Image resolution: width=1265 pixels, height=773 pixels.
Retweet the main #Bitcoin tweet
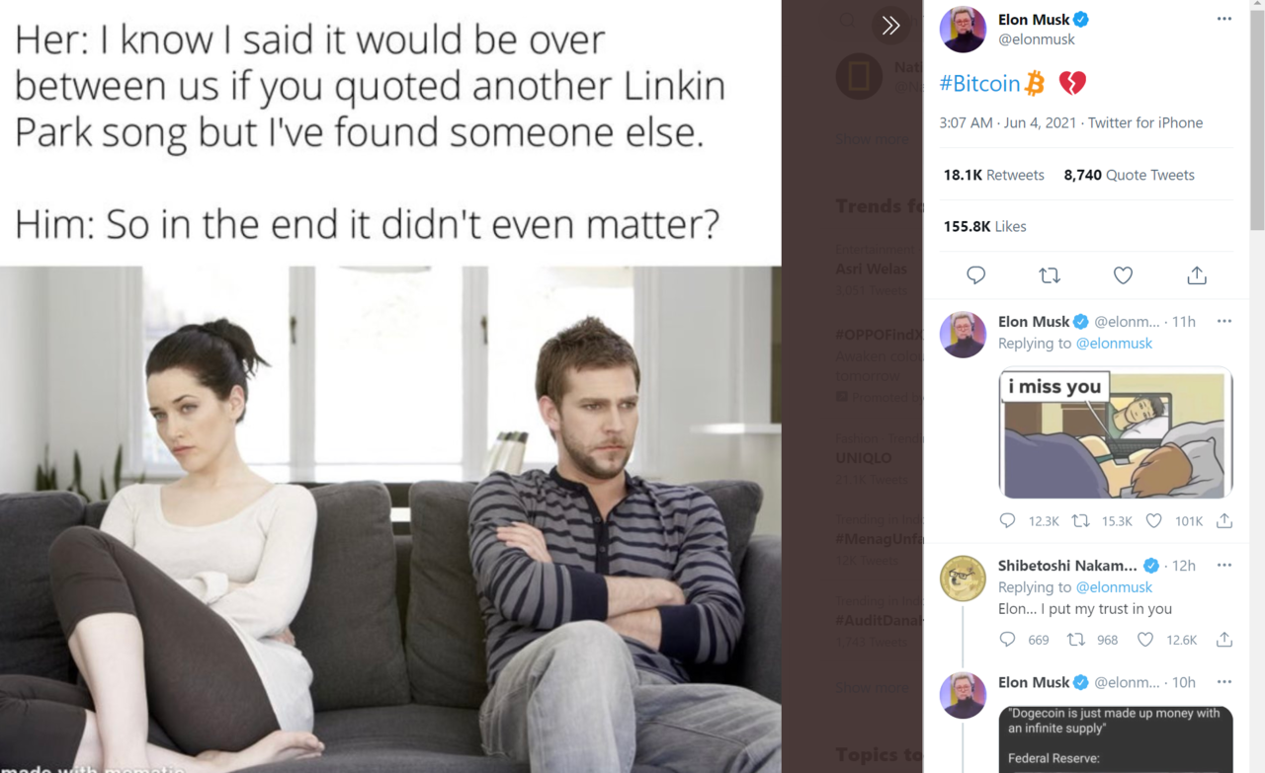click(1050, 275)
